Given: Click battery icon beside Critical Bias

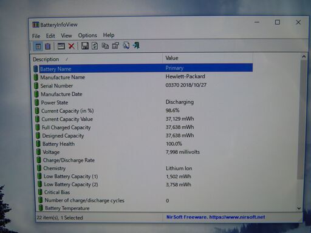Looking at the screenshot, I should coord(40,192).
